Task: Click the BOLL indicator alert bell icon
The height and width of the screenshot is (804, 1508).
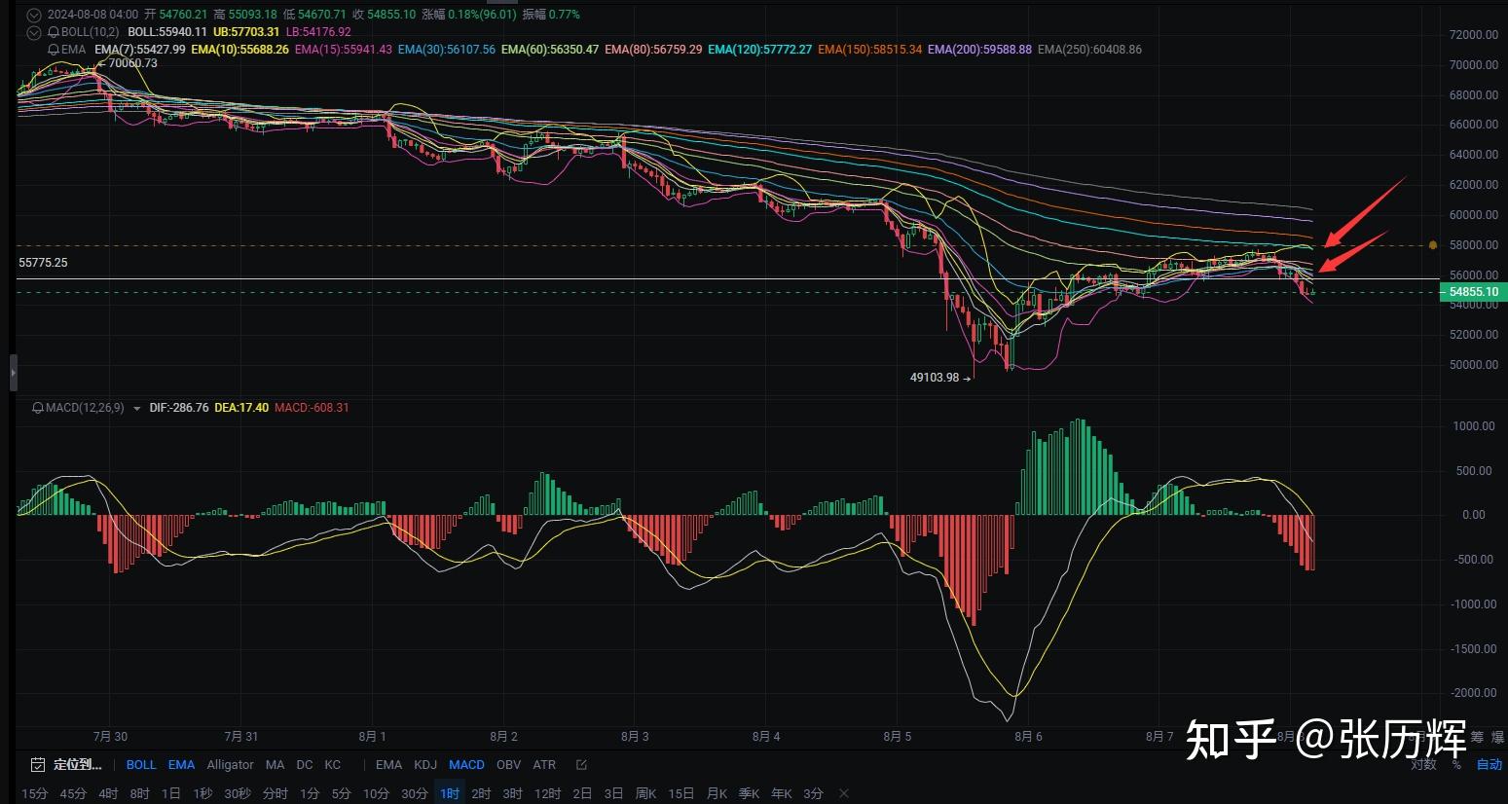Action: click(x=55, y=32)
